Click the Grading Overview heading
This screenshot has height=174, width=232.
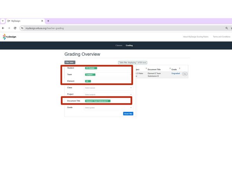click(x=82, y=54)
